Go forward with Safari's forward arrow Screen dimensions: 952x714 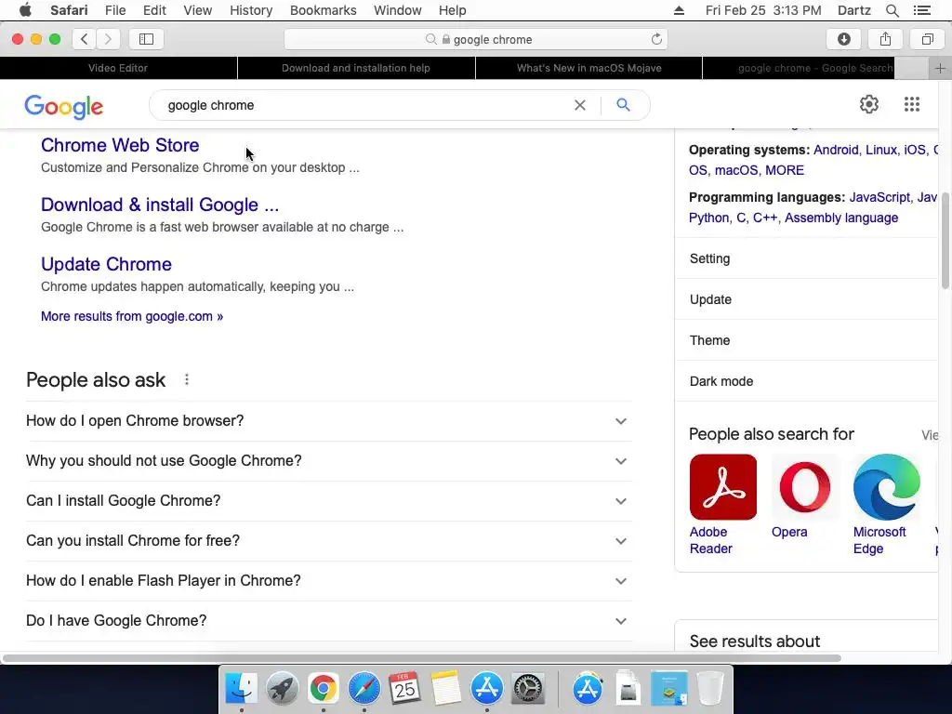click(x=108, y=39)
